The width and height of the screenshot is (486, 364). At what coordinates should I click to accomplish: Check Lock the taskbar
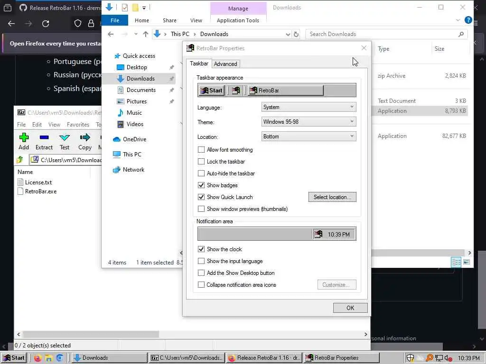201,162
